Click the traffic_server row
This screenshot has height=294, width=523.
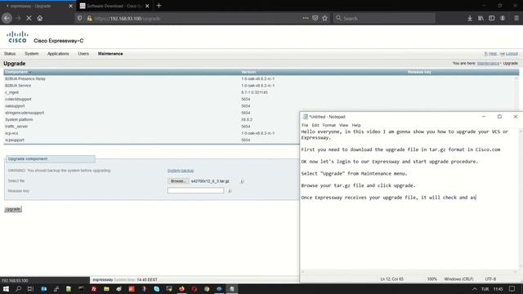pyautogui.click(x=152, y=127)
